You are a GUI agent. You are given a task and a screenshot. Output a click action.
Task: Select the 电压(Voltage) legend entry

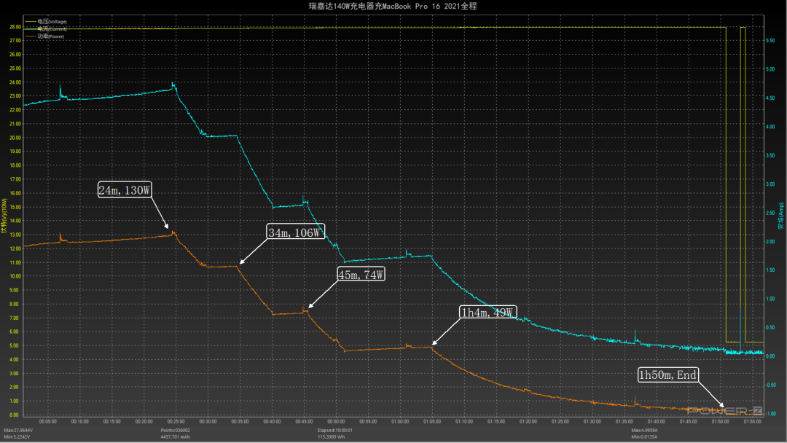coord(46,22)
